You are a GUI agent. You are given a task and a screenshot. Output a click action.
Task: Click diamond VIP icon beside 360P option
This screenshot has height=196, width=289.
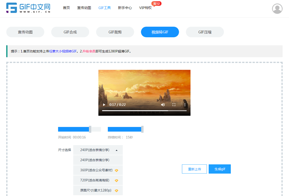116,170
